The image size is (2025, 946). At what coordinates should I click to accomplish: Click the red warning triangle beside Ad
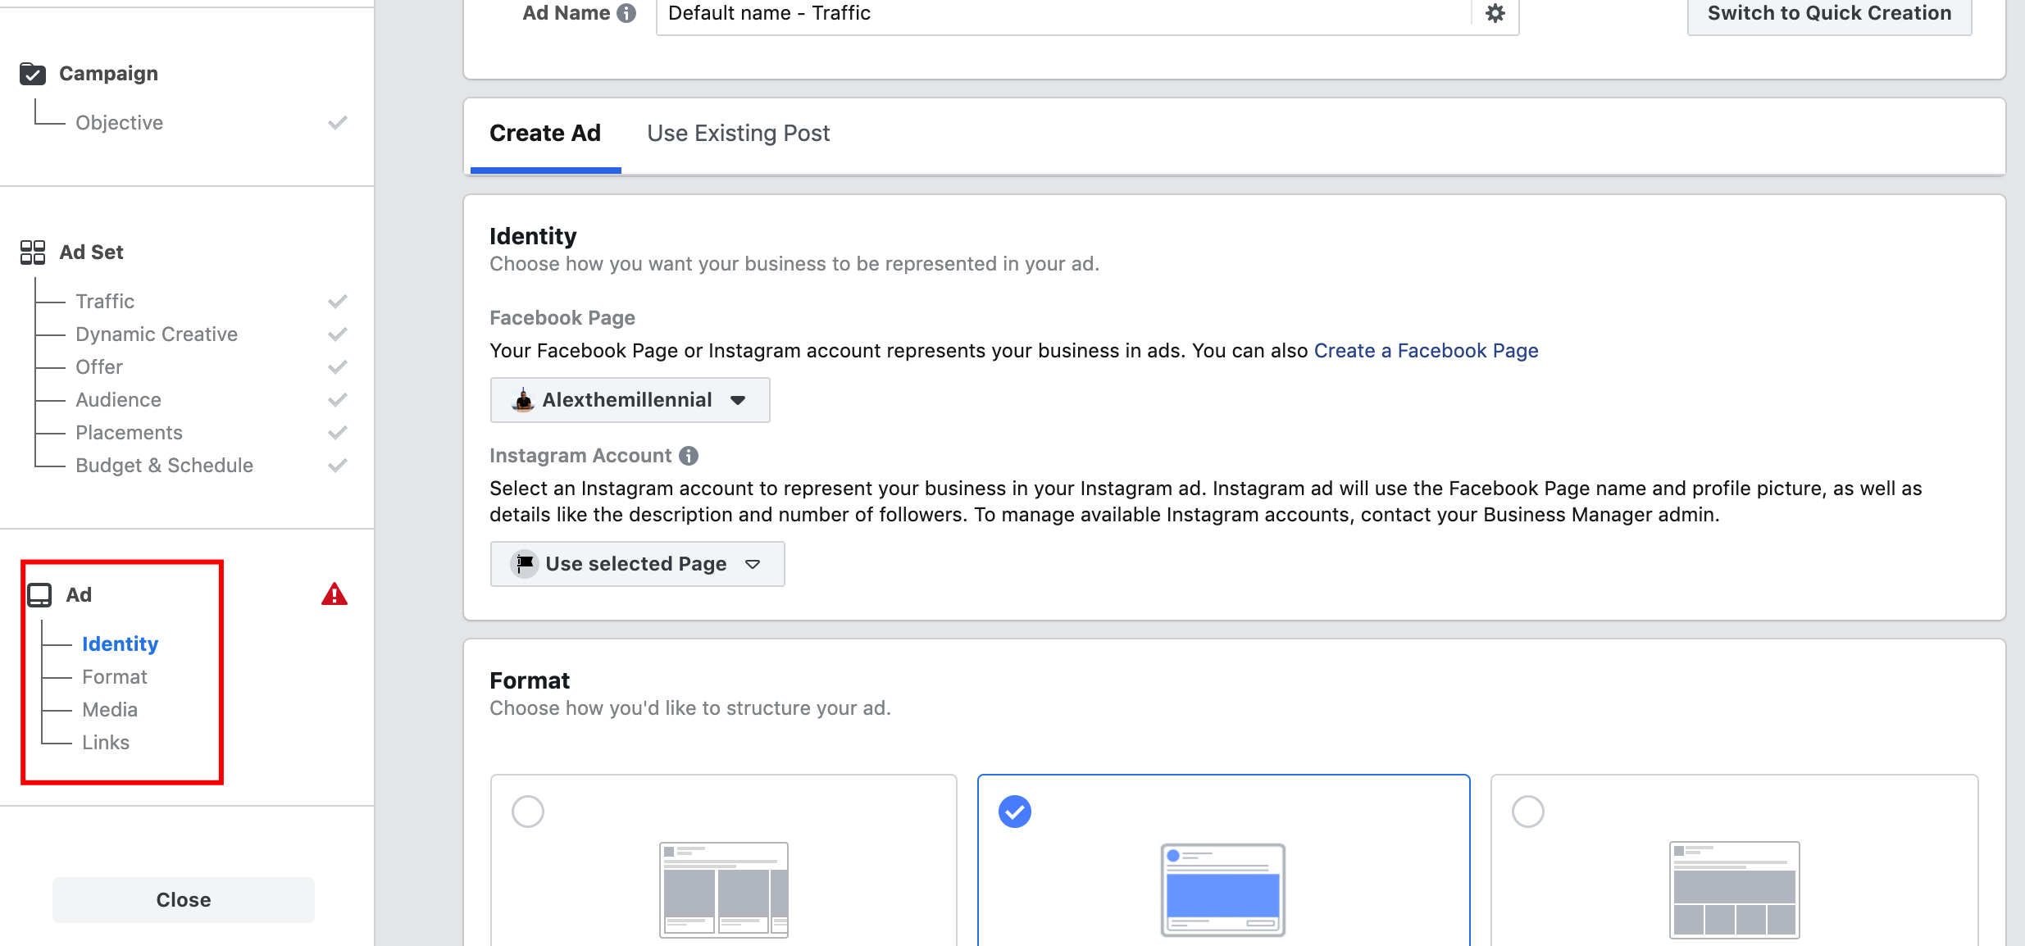click(x=334, y=594)
